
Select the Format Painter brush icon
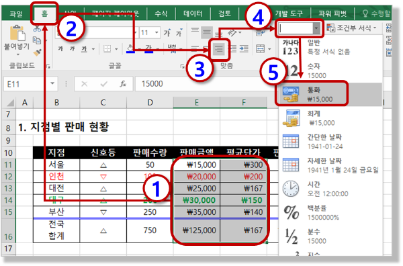[x=37, y=52]
